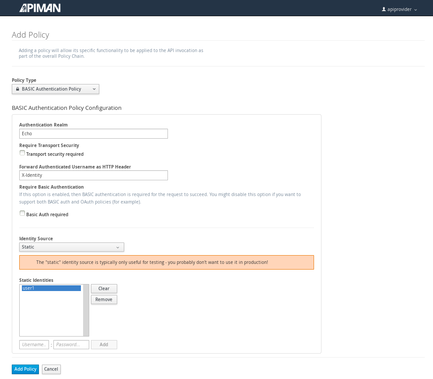
Task: Click the user icon beside apiprovider
Action: 384,9
